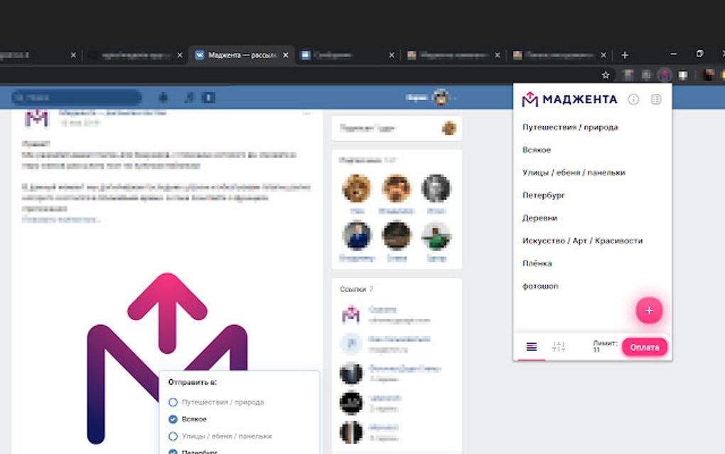Select Всякое in the Маджента panel list
Viewport: 725px width, 454px height.
pyautogui.click(x=537, y=150)
